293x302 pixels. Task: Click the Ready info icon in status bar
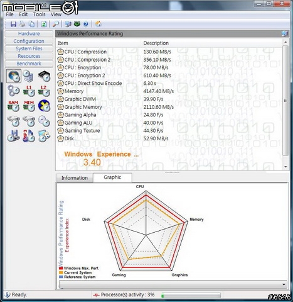tap(8, 294)
